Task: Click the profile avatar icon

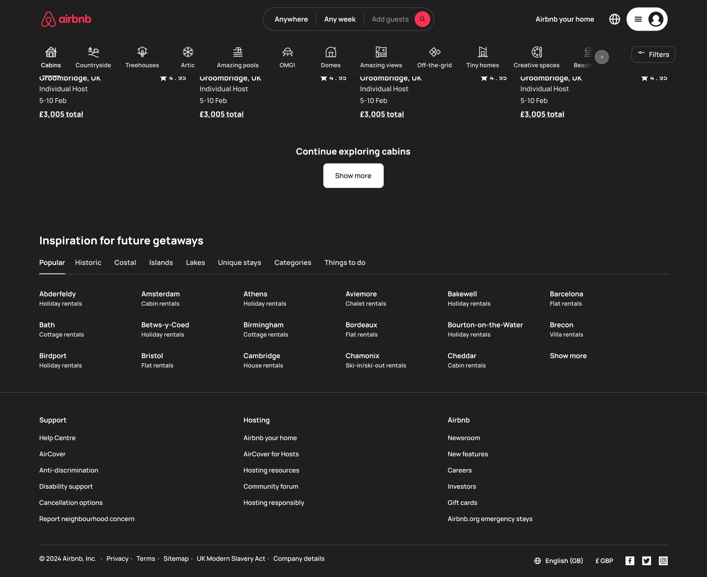Action: click(x=656, y=19)
